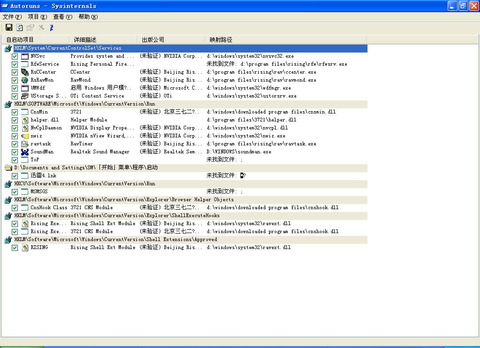The width and height of the screenshot is (480, 348).
Task: Open the 项目(E) menu
Action: pyautogui.click(x=37, y=17)
